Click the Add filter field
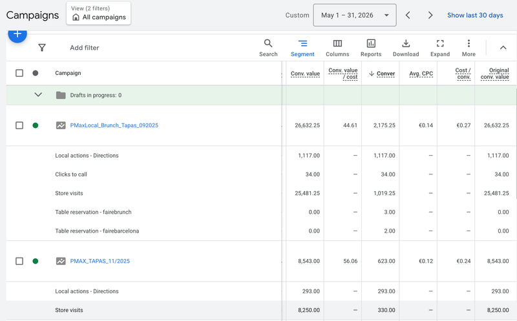 click(x=85, y=48)
